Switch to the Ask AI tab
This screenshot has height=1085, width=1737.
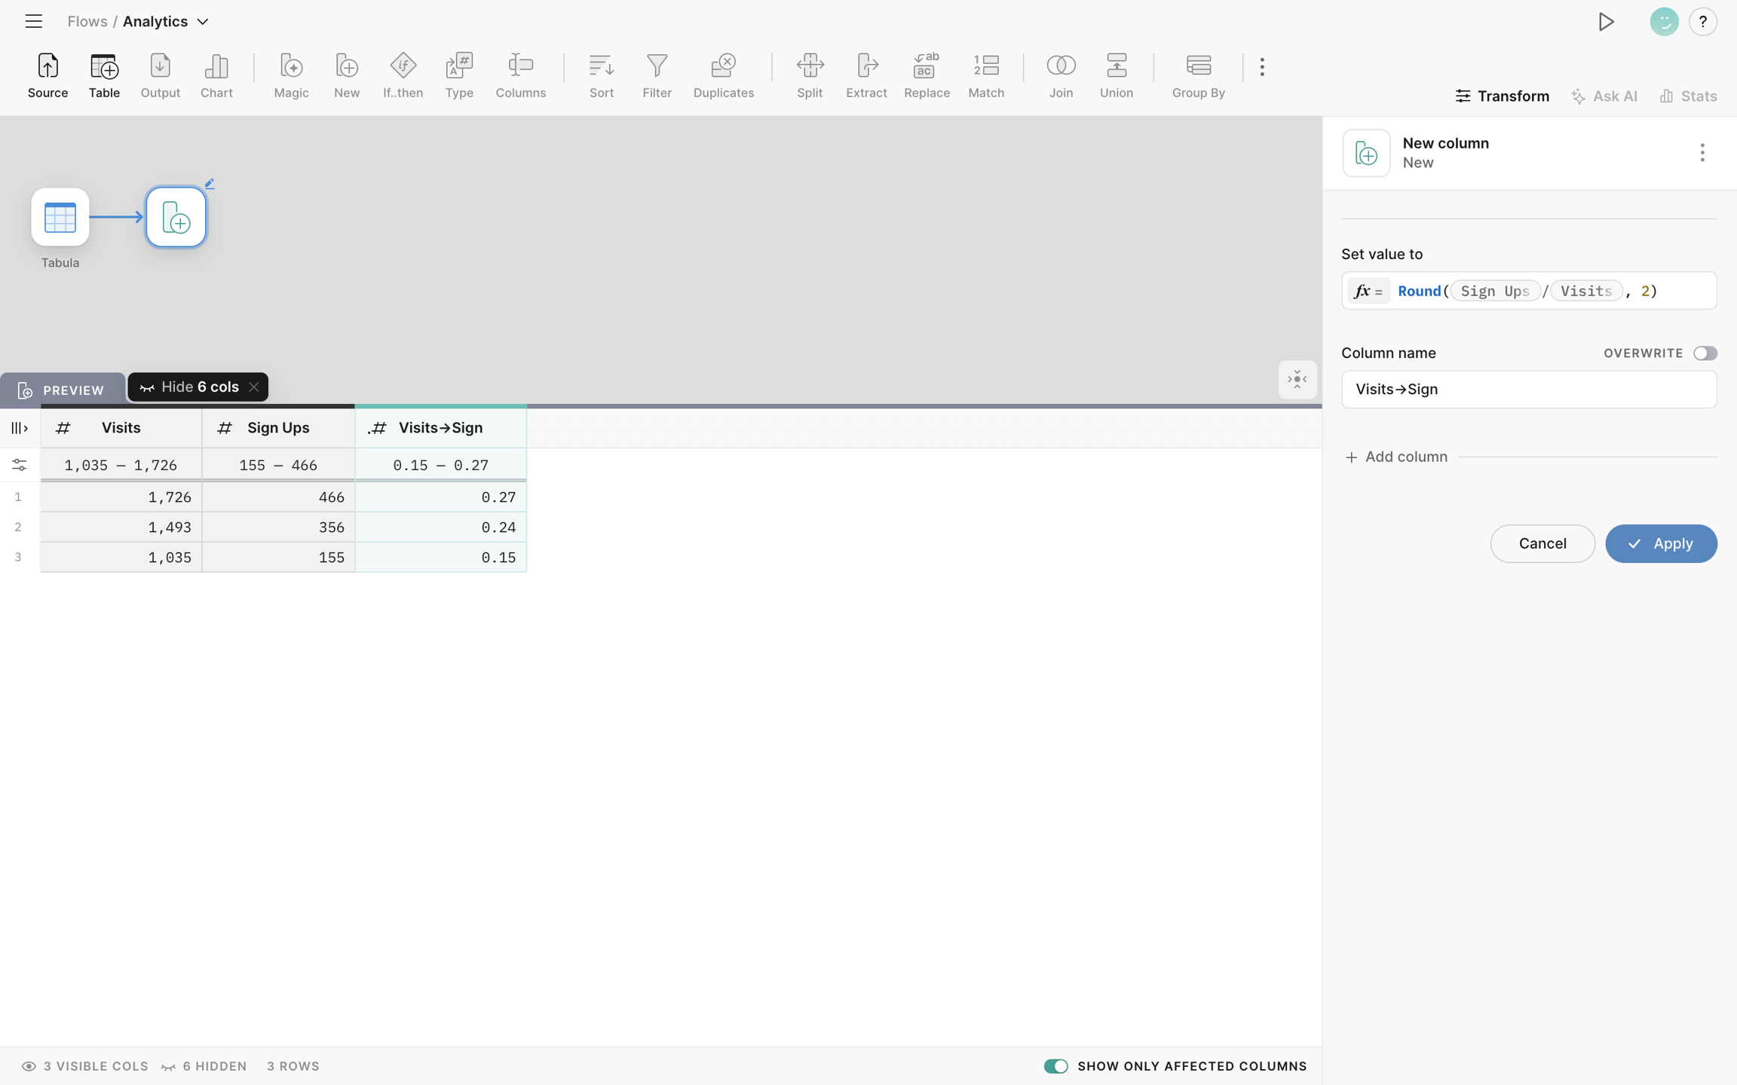tap(1604, 96)
